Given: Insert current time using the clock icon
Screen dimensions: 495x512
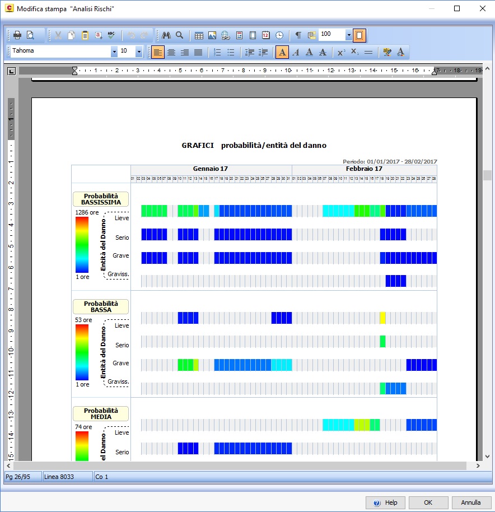Looking at the screenshot, I should click(x=279, y=35).
